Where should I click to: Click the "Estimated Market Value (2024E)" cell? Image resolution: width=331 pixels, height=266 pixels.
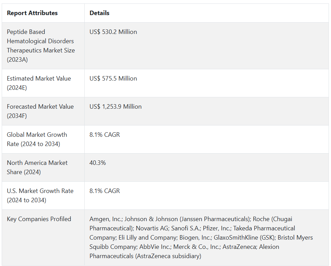pyautogui.click(x=39, y=83)
